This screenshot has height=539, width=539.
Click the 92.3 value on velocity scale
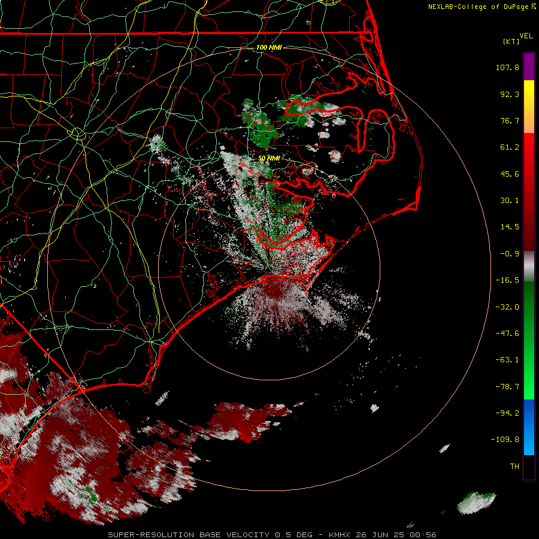tap(510, 94)
